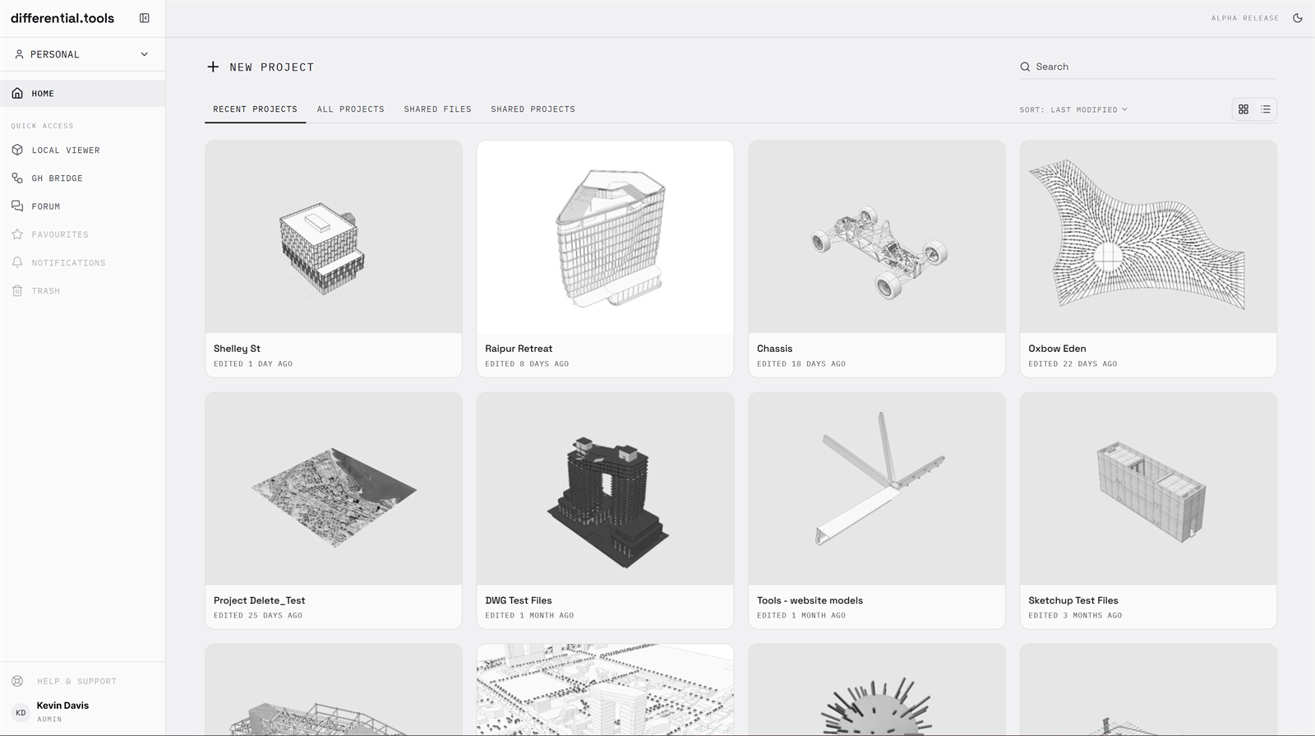Click Sketchup Test Files title

[x=1073, y=600]
